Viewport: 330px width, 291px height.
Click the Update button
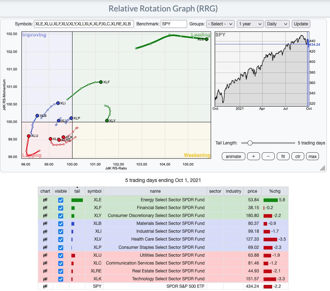301,24
